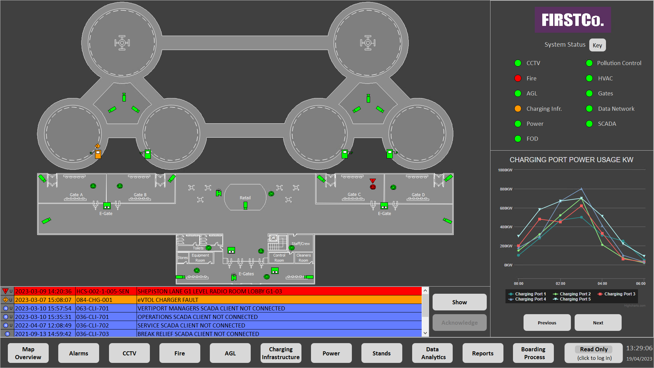Screen dimensions: 654x368
Task: Click Read Only to log in
Action: [593, 349]
